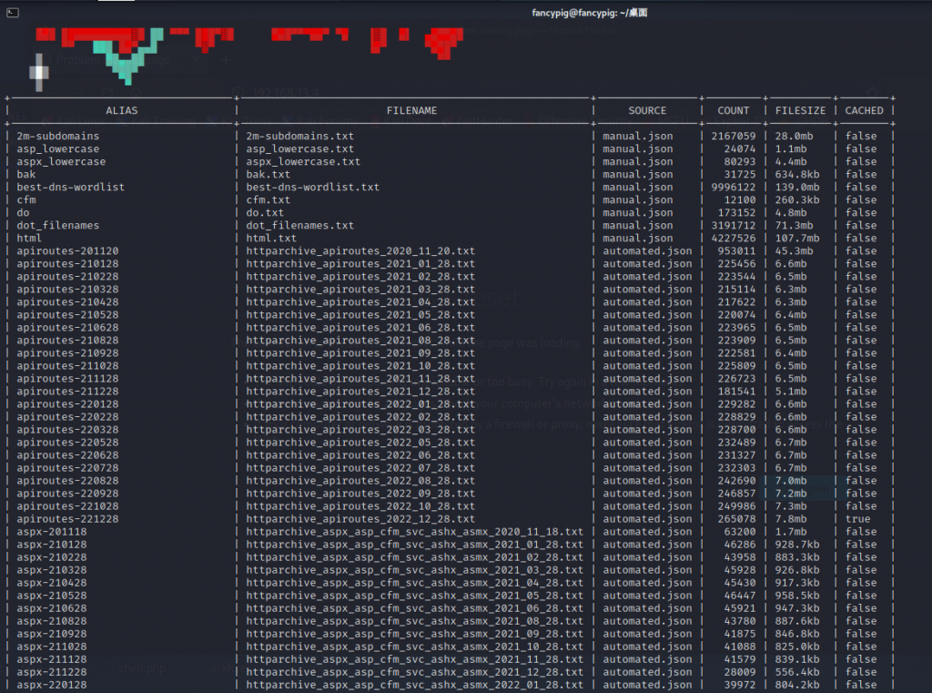The height and width of the screenshot is (693, 932).
Task: Click the cfm.txt filename
Action: [268, 199]
